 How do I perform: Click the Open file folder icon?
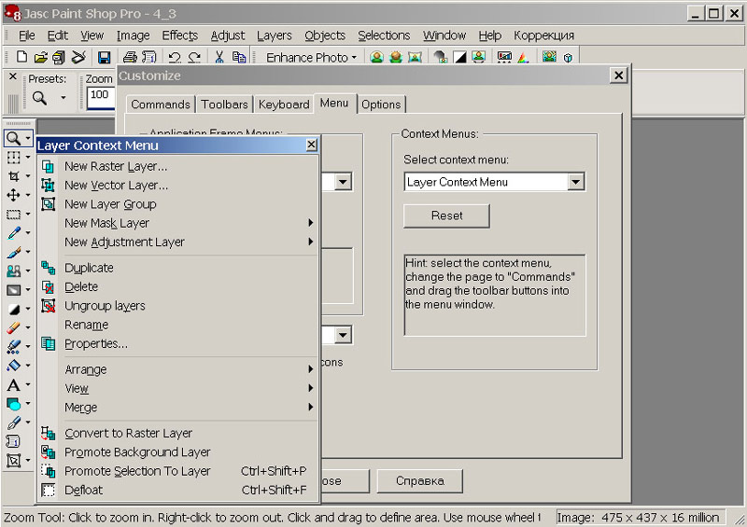40,58
